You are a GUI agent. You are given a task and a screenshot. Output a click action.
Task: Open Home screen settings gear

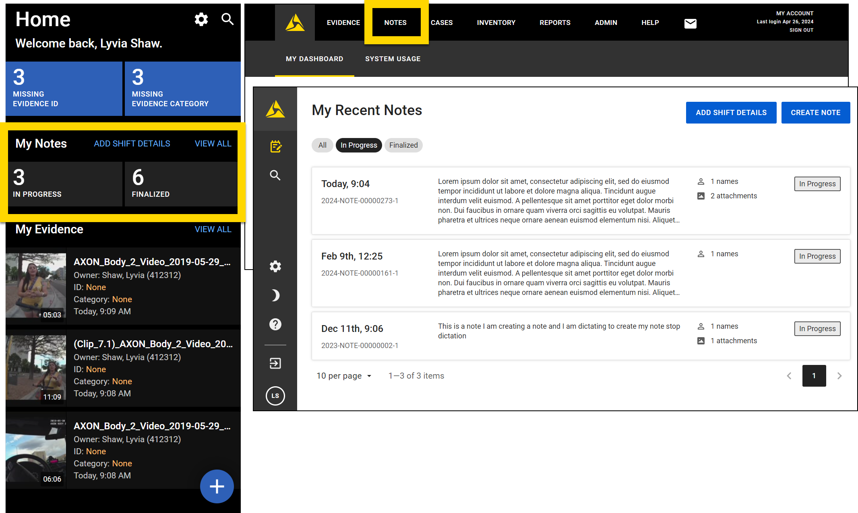[x=201, y=19]
